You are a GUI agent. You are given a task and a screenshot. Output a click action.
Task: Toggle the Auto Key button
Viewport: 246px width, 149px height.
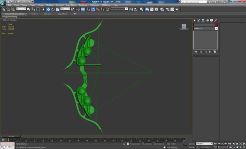tap(192, 144)
